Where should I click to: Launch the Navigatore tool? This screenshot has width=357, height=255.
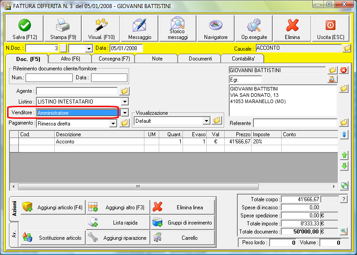[216, 29]
